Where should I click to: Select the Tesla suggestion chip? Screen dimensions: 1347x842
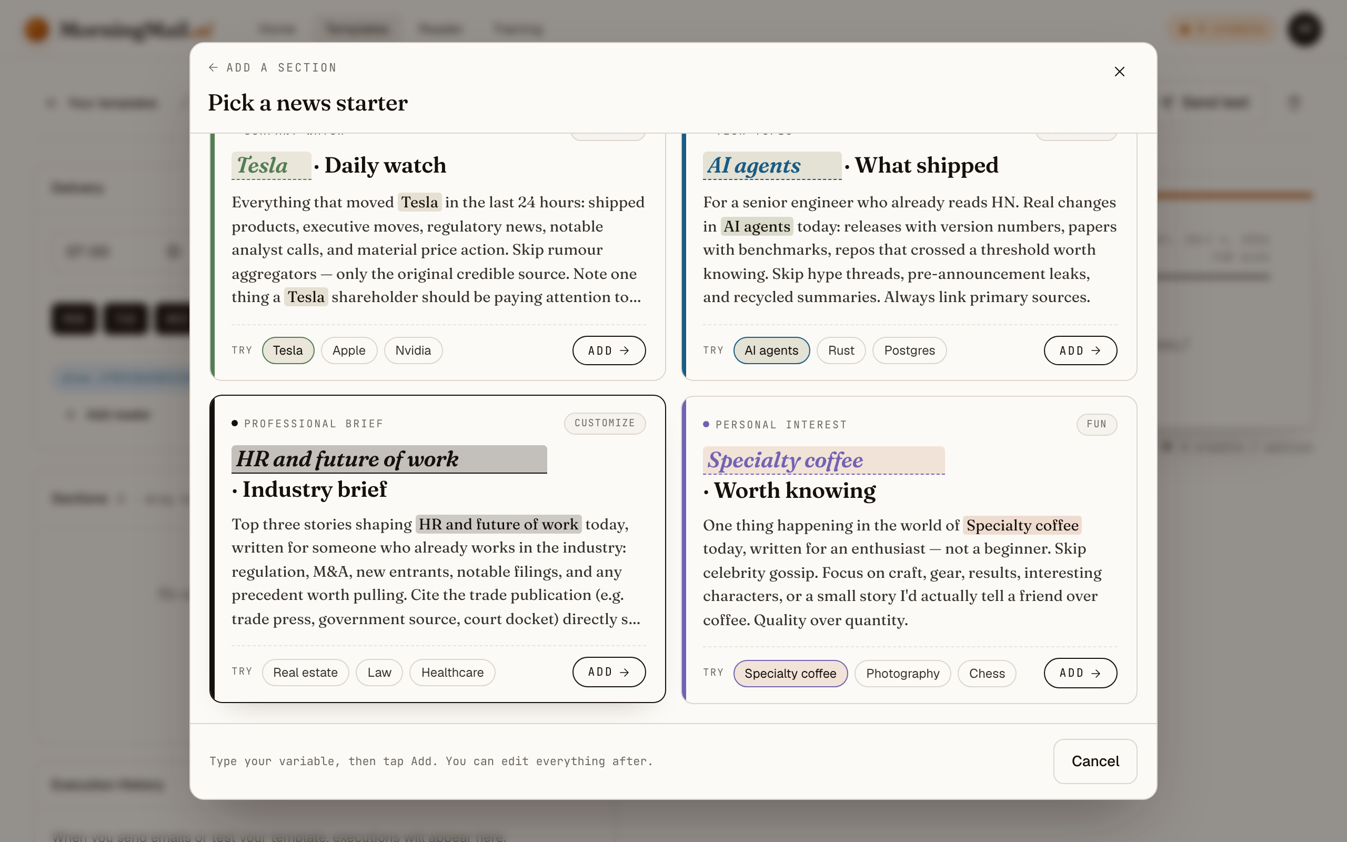288,350
